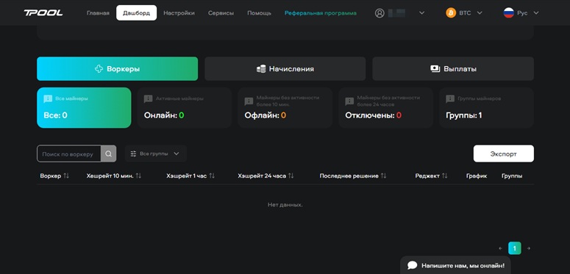The width and height of the screenshot is (570, 274).
Task: Click the wallet icon in Выплаты
Action: point(435,68)
